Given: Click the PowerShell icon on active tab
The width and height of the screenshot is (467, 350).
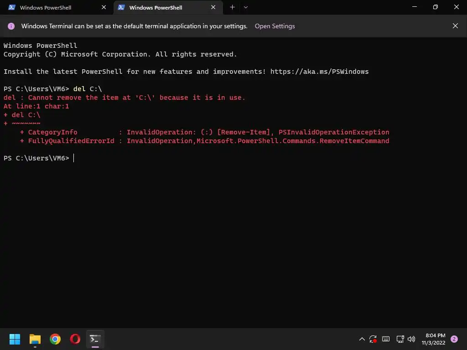Looking at the screenshot, I should [121, 7].
